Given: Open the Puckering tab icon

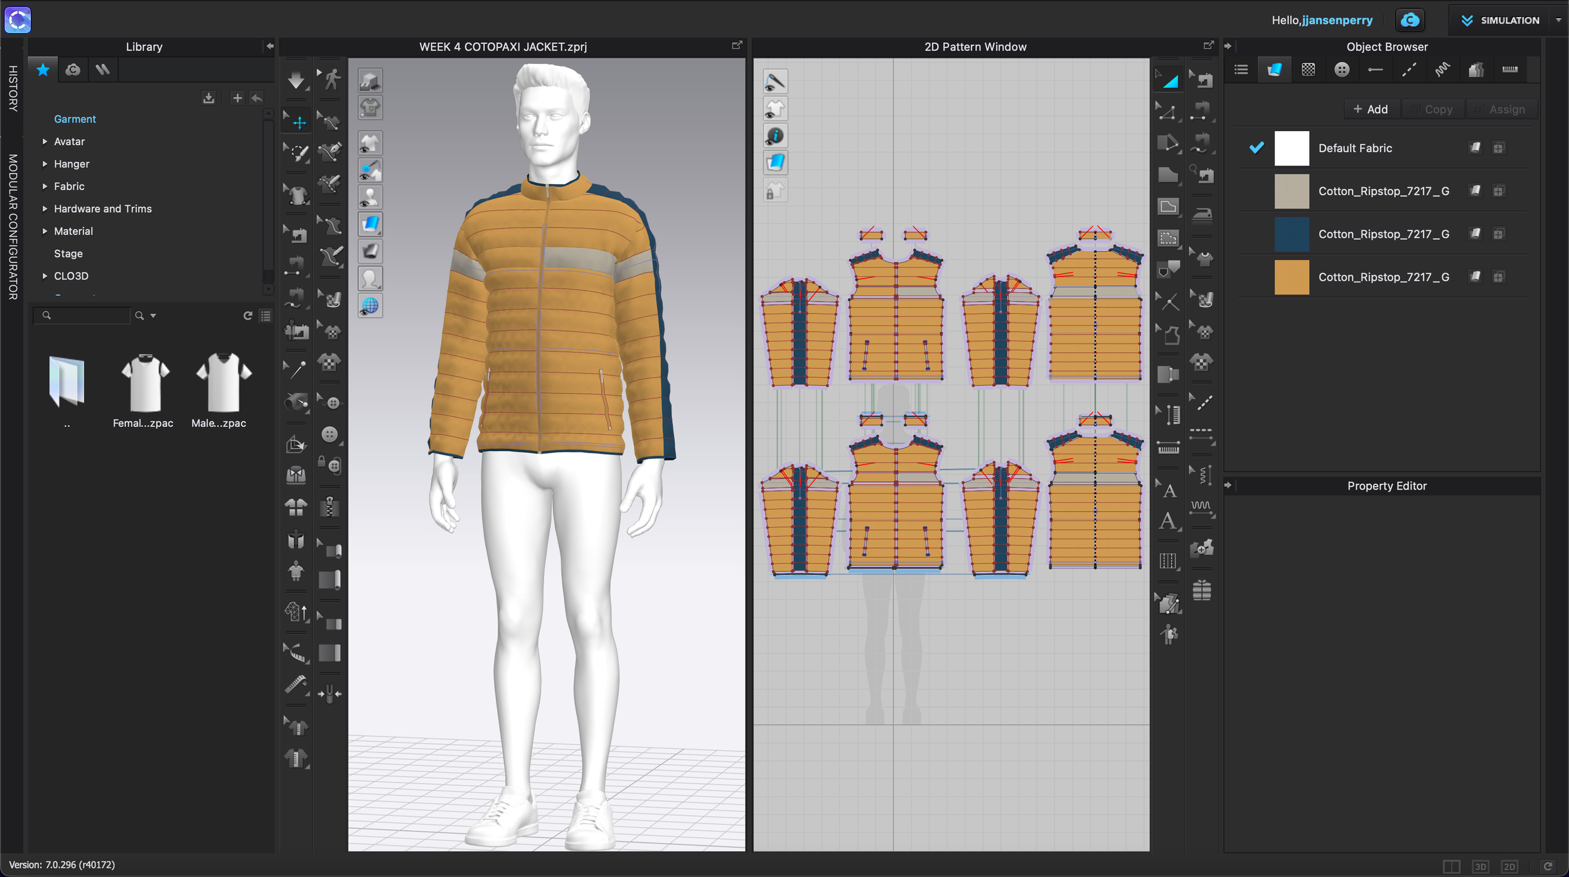Looking at the screenshot, I should point(1442,70).
